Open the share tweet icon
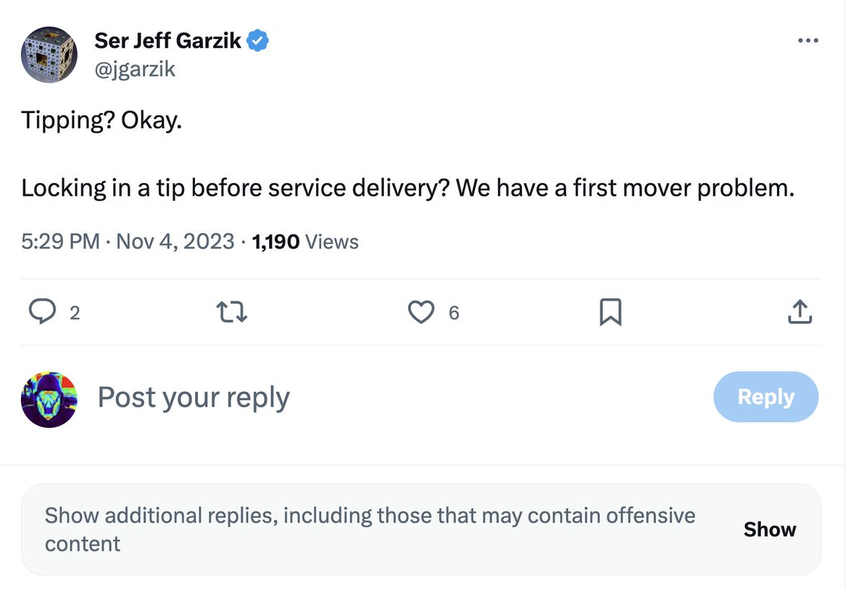 pos(800,312)
